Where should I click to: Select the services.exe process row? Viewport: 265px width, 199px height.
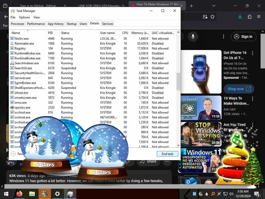93,78
